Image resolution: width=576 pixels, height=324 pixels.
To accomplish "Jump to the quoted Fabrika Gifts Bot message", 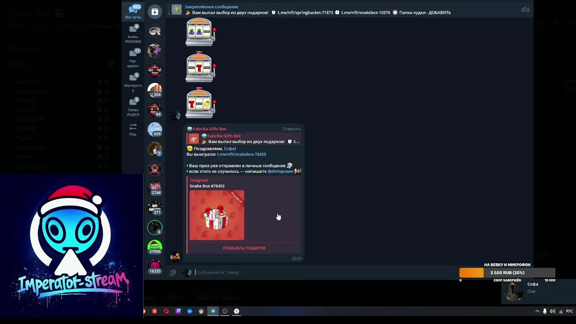I will 243,139.
